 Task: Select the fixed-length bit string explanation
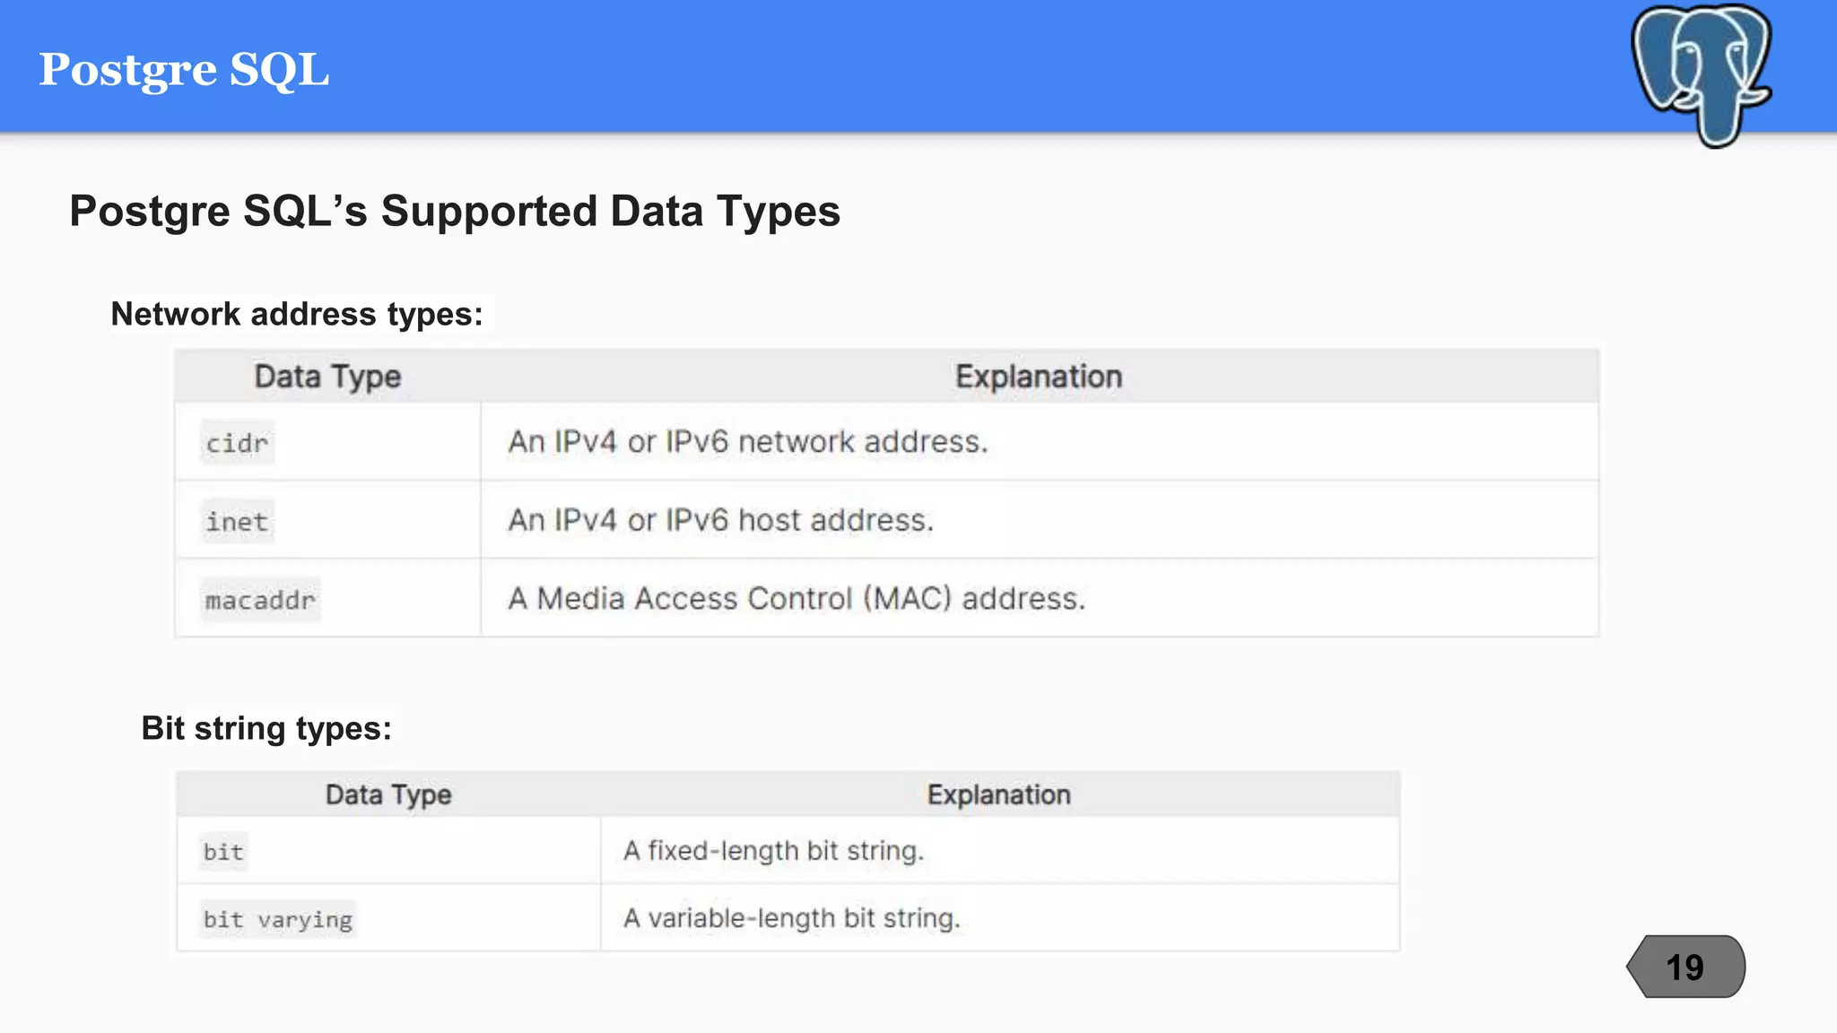coord(773,850)
